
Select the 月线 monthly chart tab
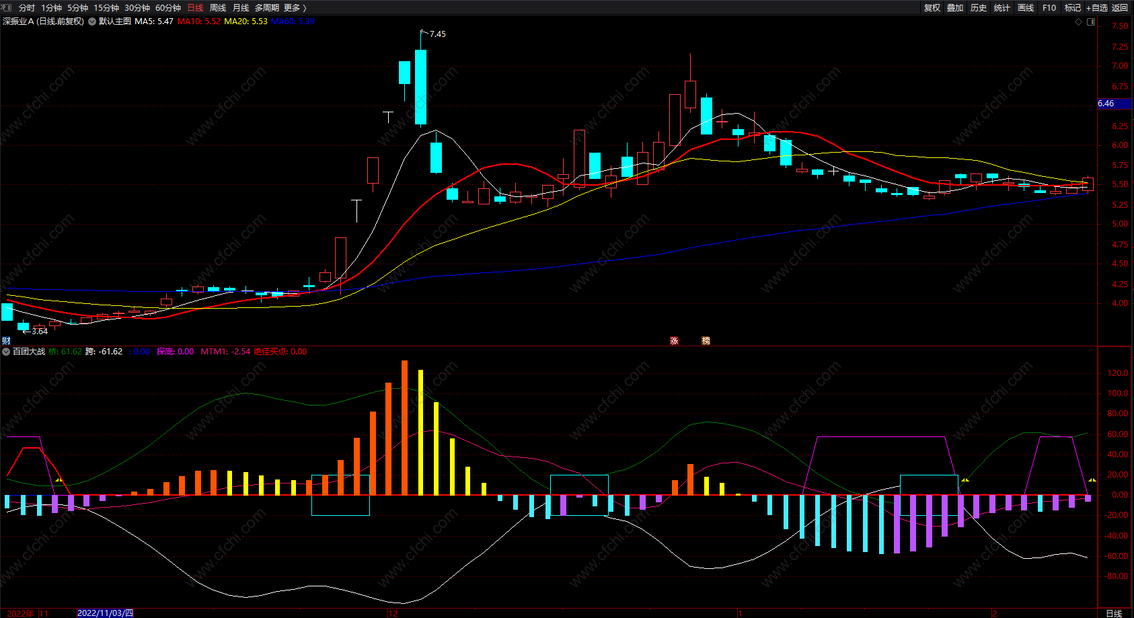[241, 8]
